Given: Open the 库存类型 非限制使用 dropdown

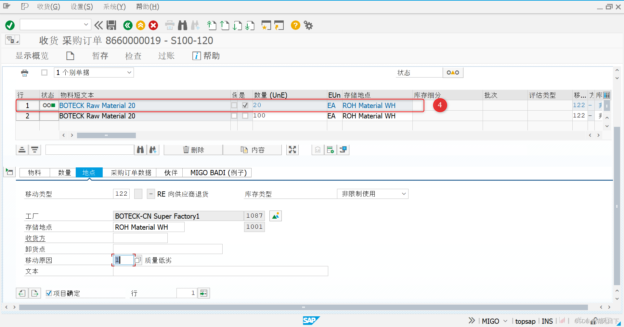Looking at the screenshot, I should click(404, 194).
